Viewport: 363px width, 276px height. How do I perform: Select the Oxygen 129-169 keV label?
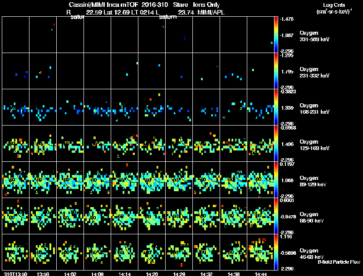point(314,145)
